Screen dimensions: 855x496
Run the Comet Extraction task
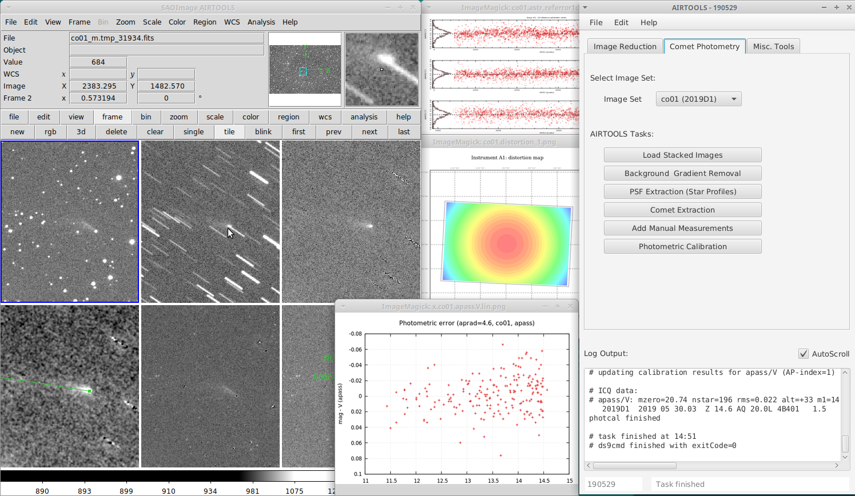(x=683, y=210)
